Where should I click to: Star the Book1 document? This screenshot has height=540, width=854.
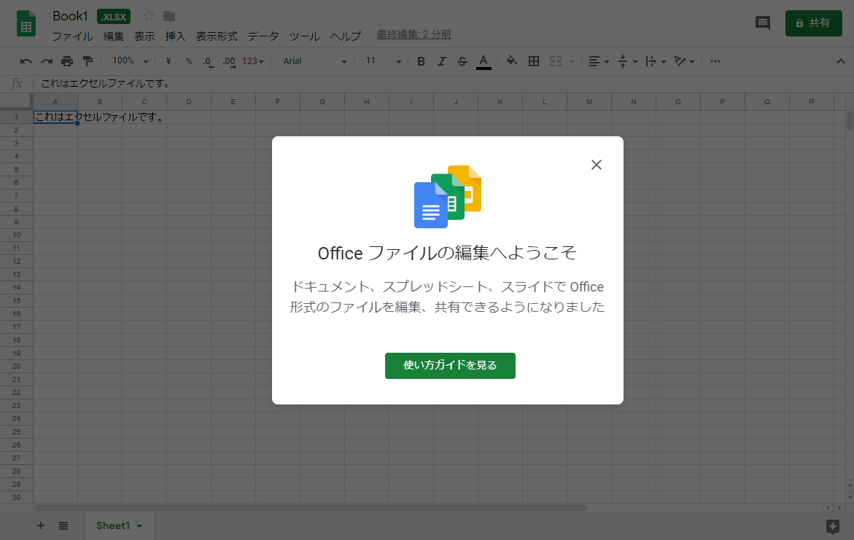pyautogui.click(x=148, y=16)
